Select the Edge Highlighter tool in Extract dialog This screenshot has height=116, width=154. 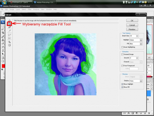pos(10,20)
